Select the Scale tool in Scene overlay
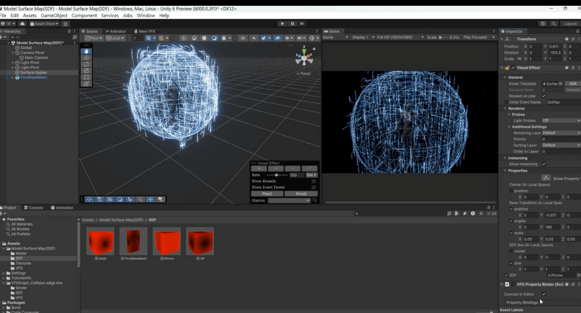This screenshot has width=581, height=313. click(x=86, y=71)
